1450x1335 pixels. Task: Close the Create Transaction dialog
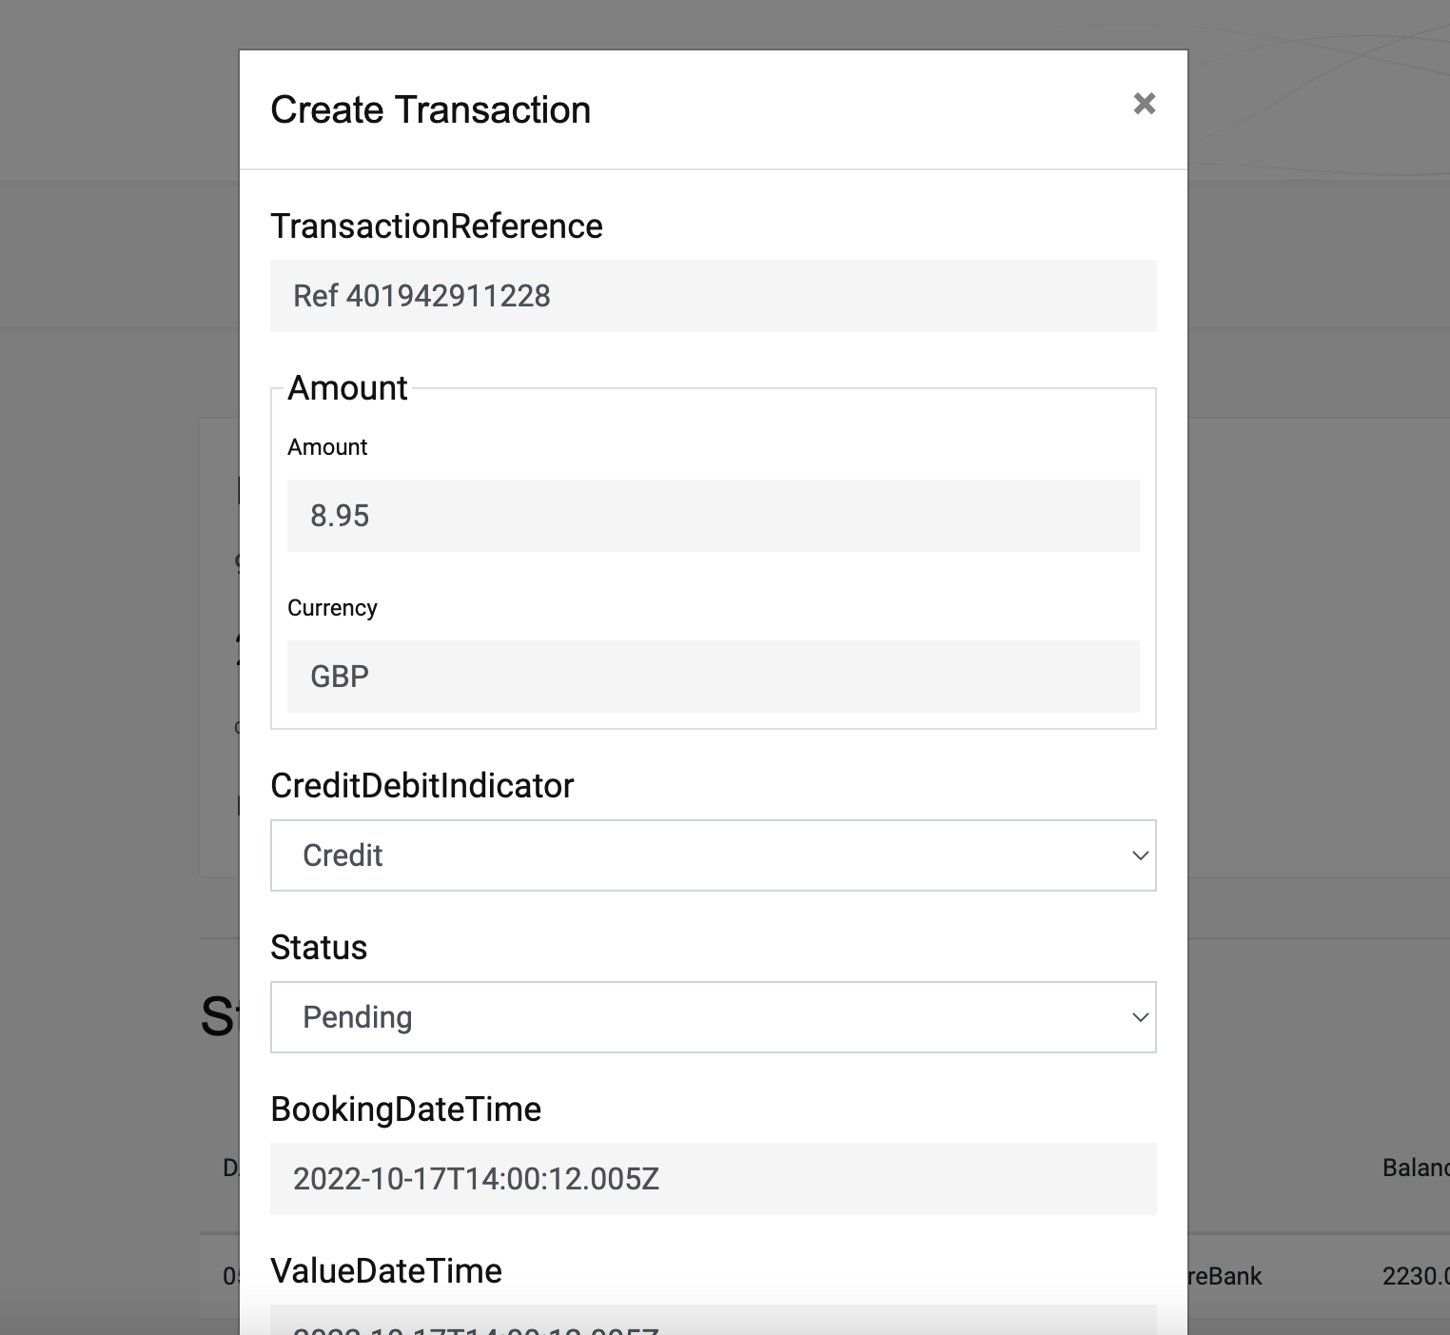1144,105
